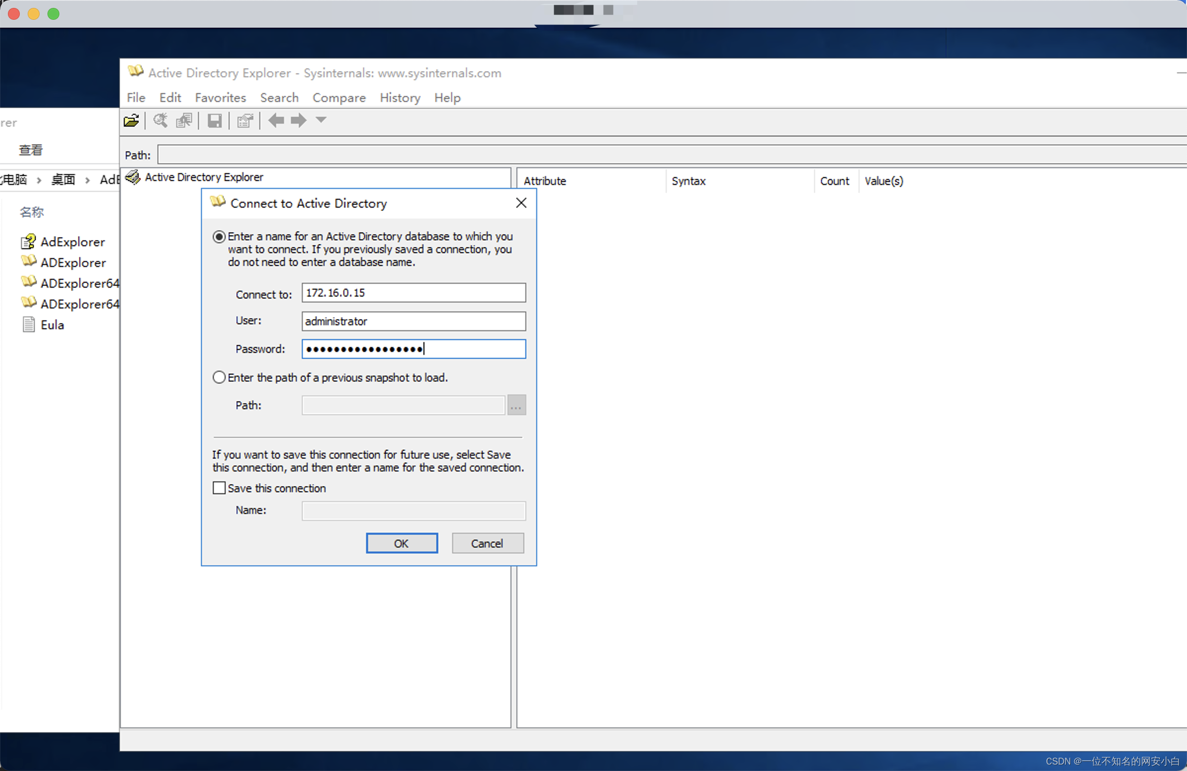
Task: Click the Attribute column header
Action: coord(591,181)
